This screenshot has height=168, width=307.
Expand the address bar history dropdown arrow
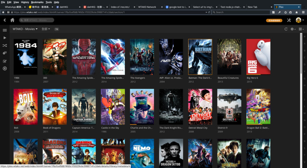click(x=206, y=12)
